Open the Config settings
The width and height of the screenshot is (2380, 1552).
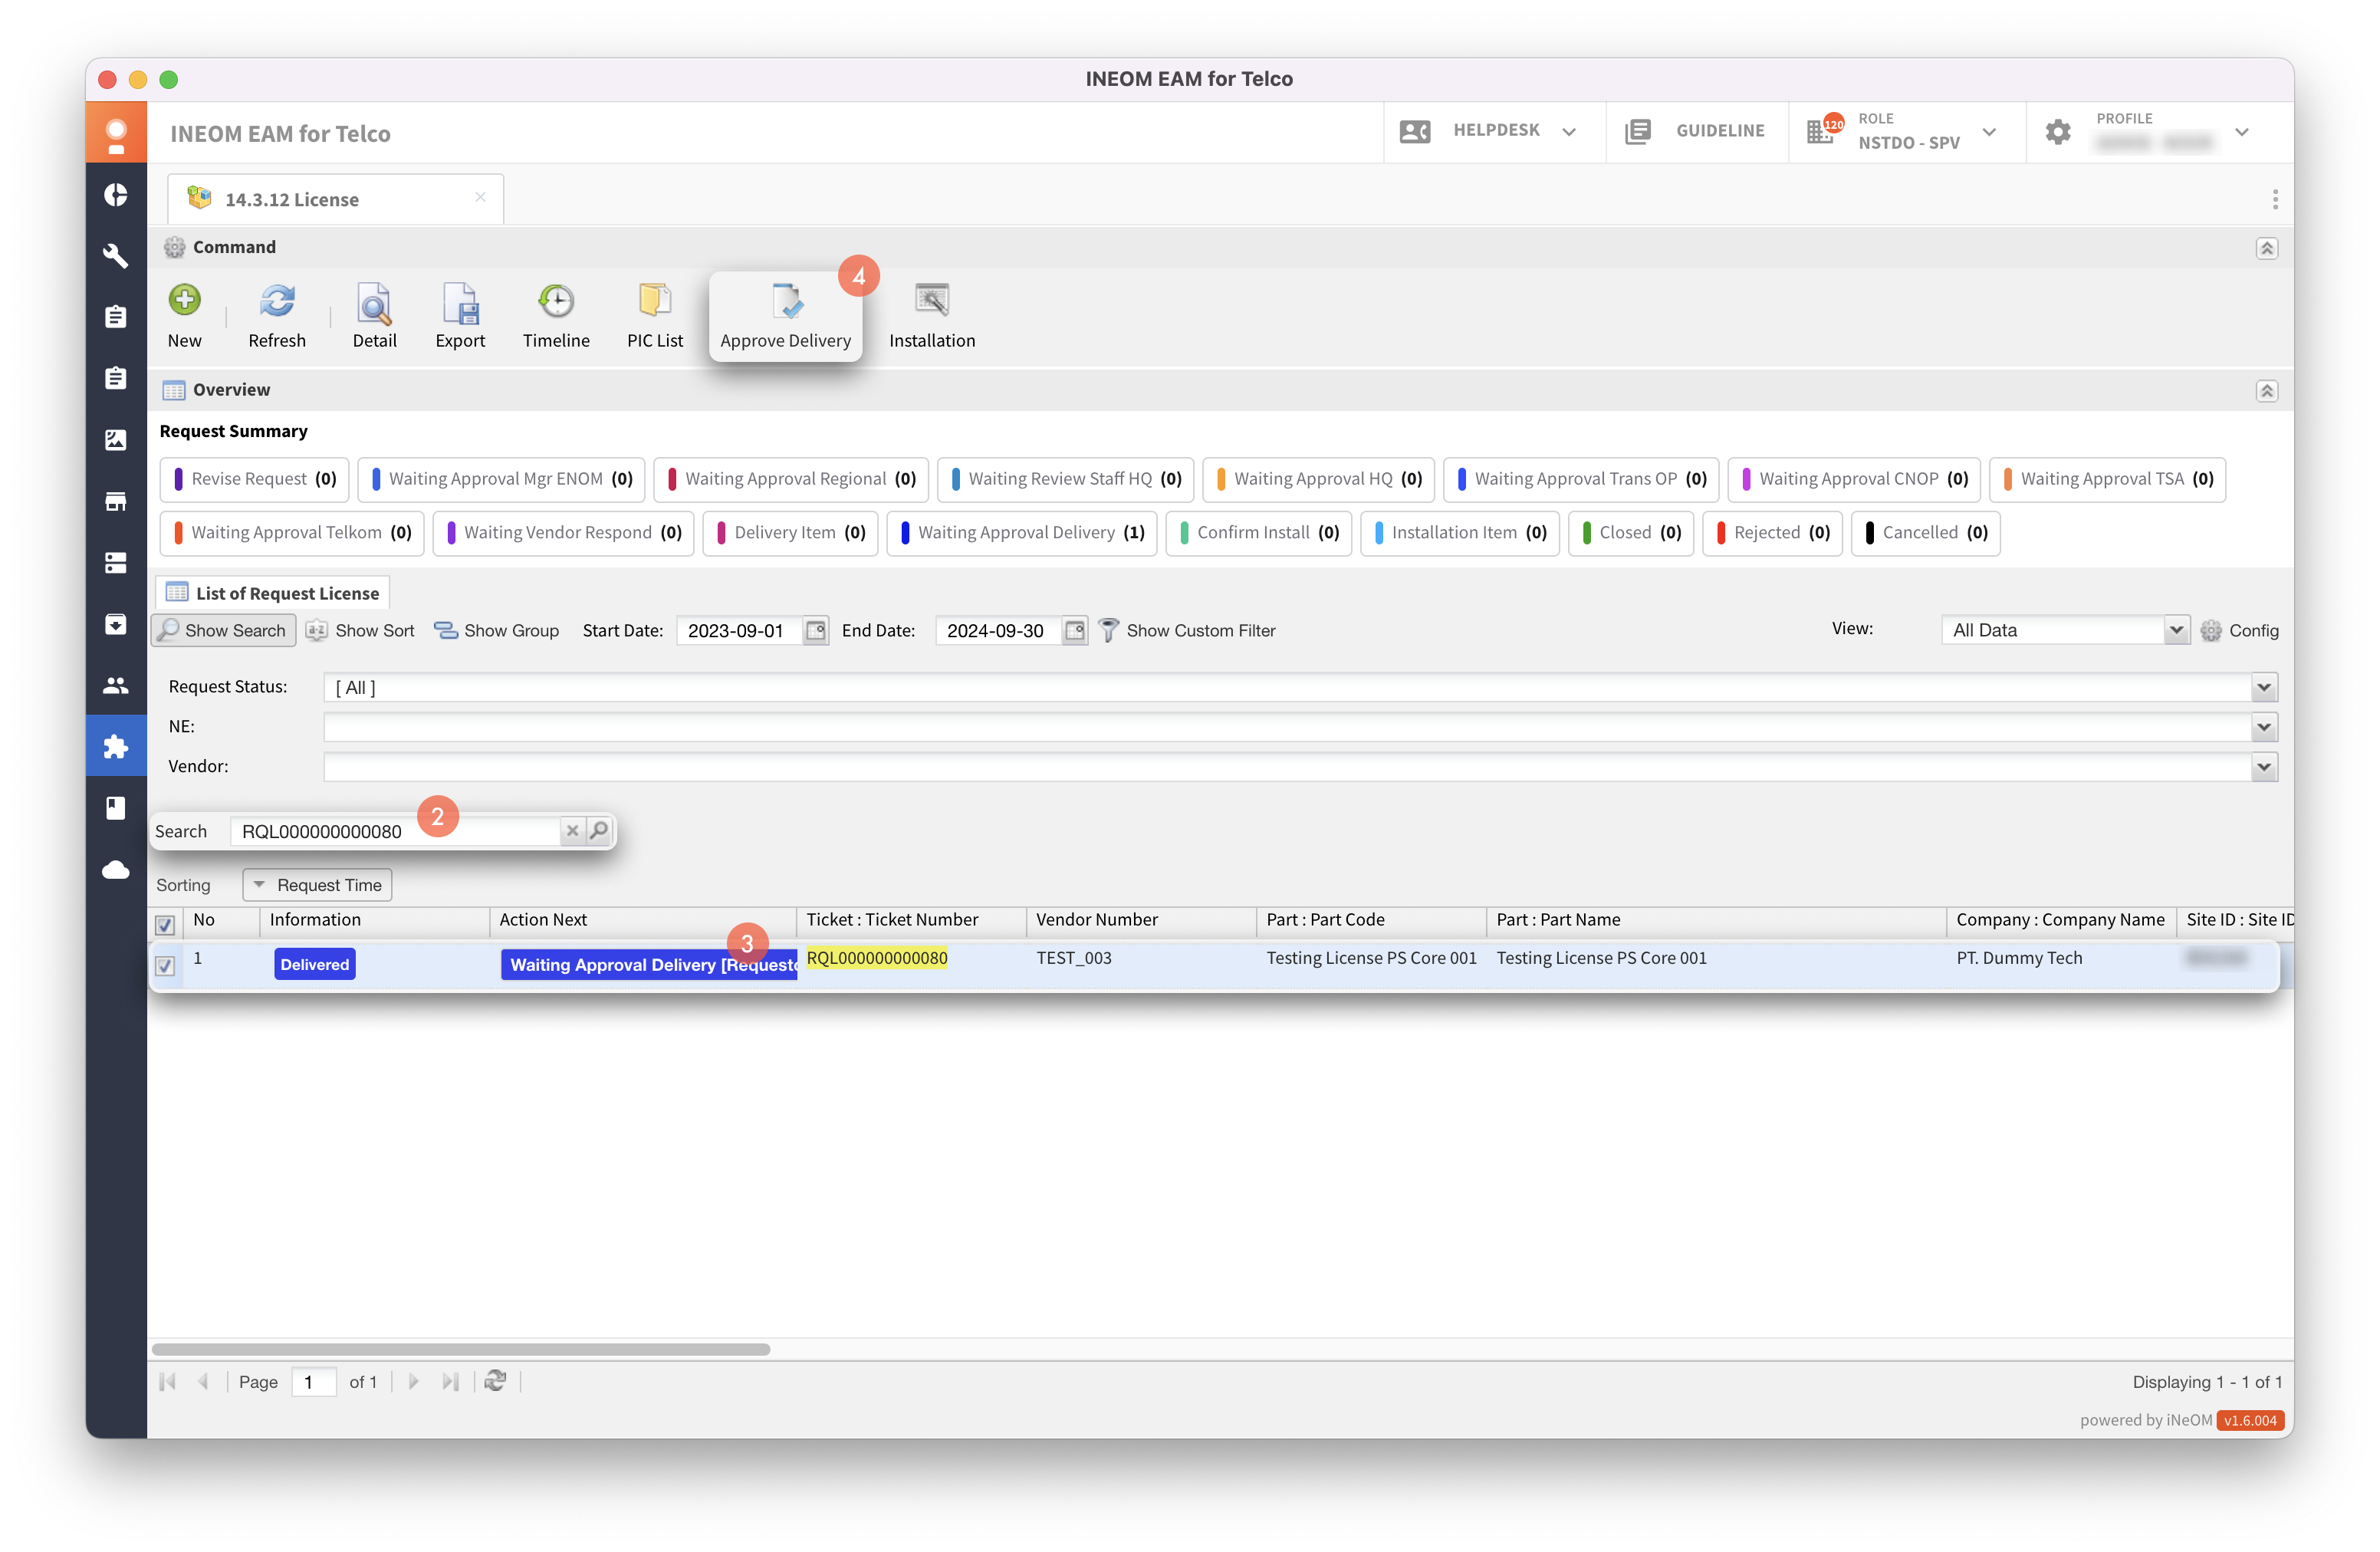2239,630
